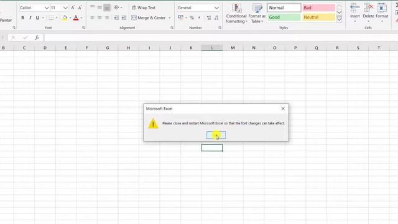Select Bottom Align icon

click(x=107, y=7)
